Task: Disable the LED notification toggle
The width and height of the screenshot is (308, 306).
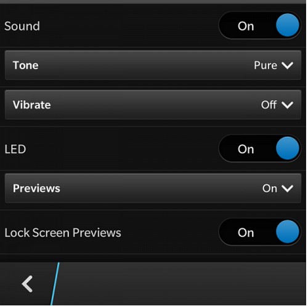Action: click(x=260, y=148)
